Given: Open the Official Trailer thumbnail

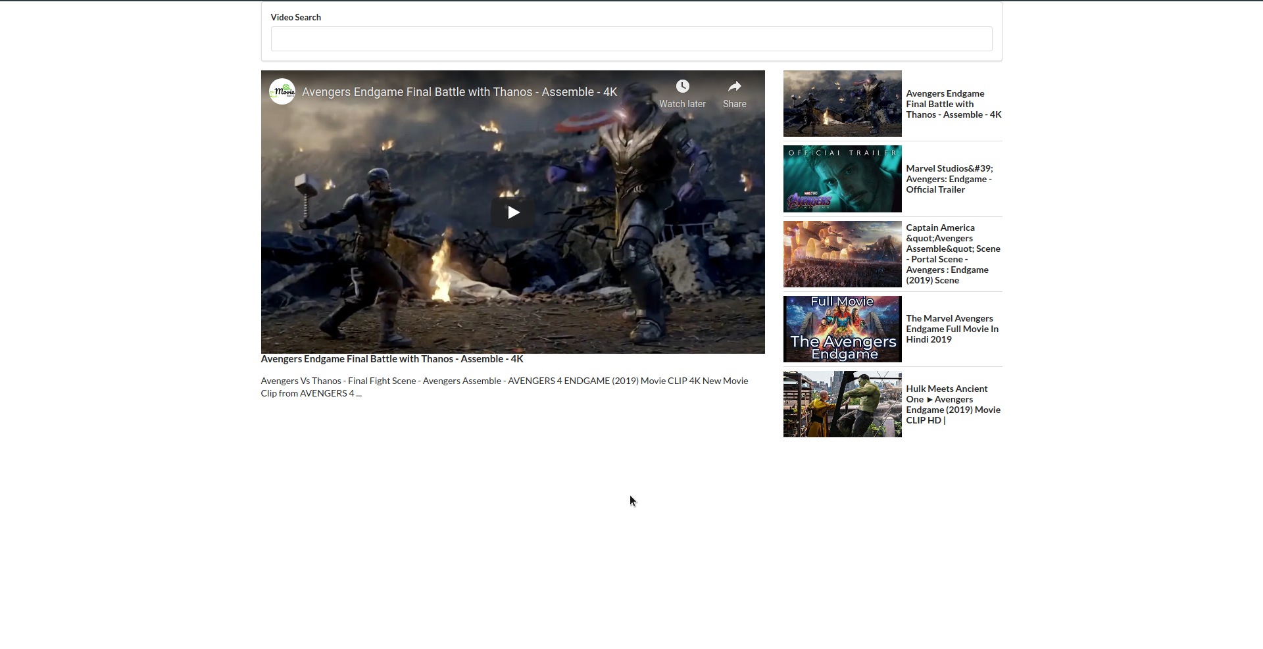Looking at the screenshot, I should click(x=842, y=178).
